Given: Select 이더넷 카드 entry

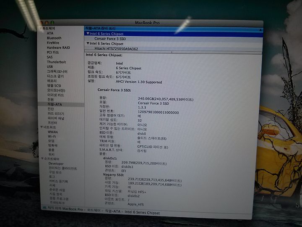Looking at the screenshot, I should [x=55, y=95].
